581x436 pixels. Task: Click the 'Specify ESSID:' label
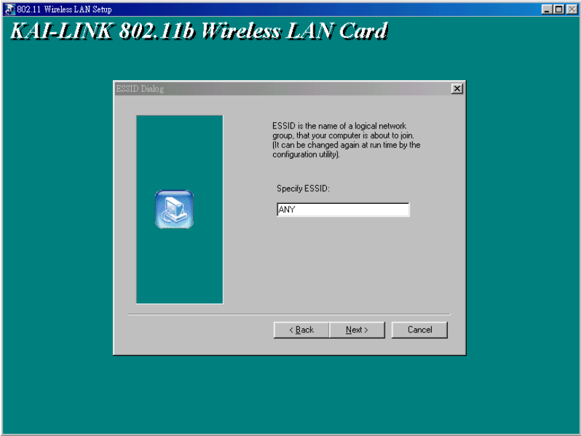pyautogui.click(x=303, y=188)
